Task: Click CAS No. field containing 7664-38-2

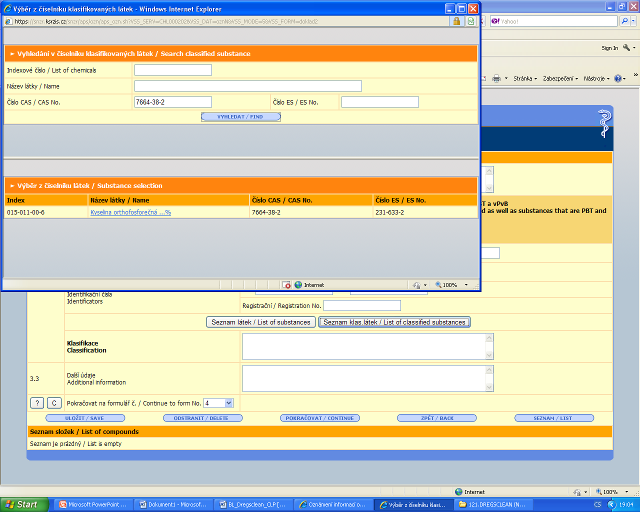Action: [x=173, y=102]
